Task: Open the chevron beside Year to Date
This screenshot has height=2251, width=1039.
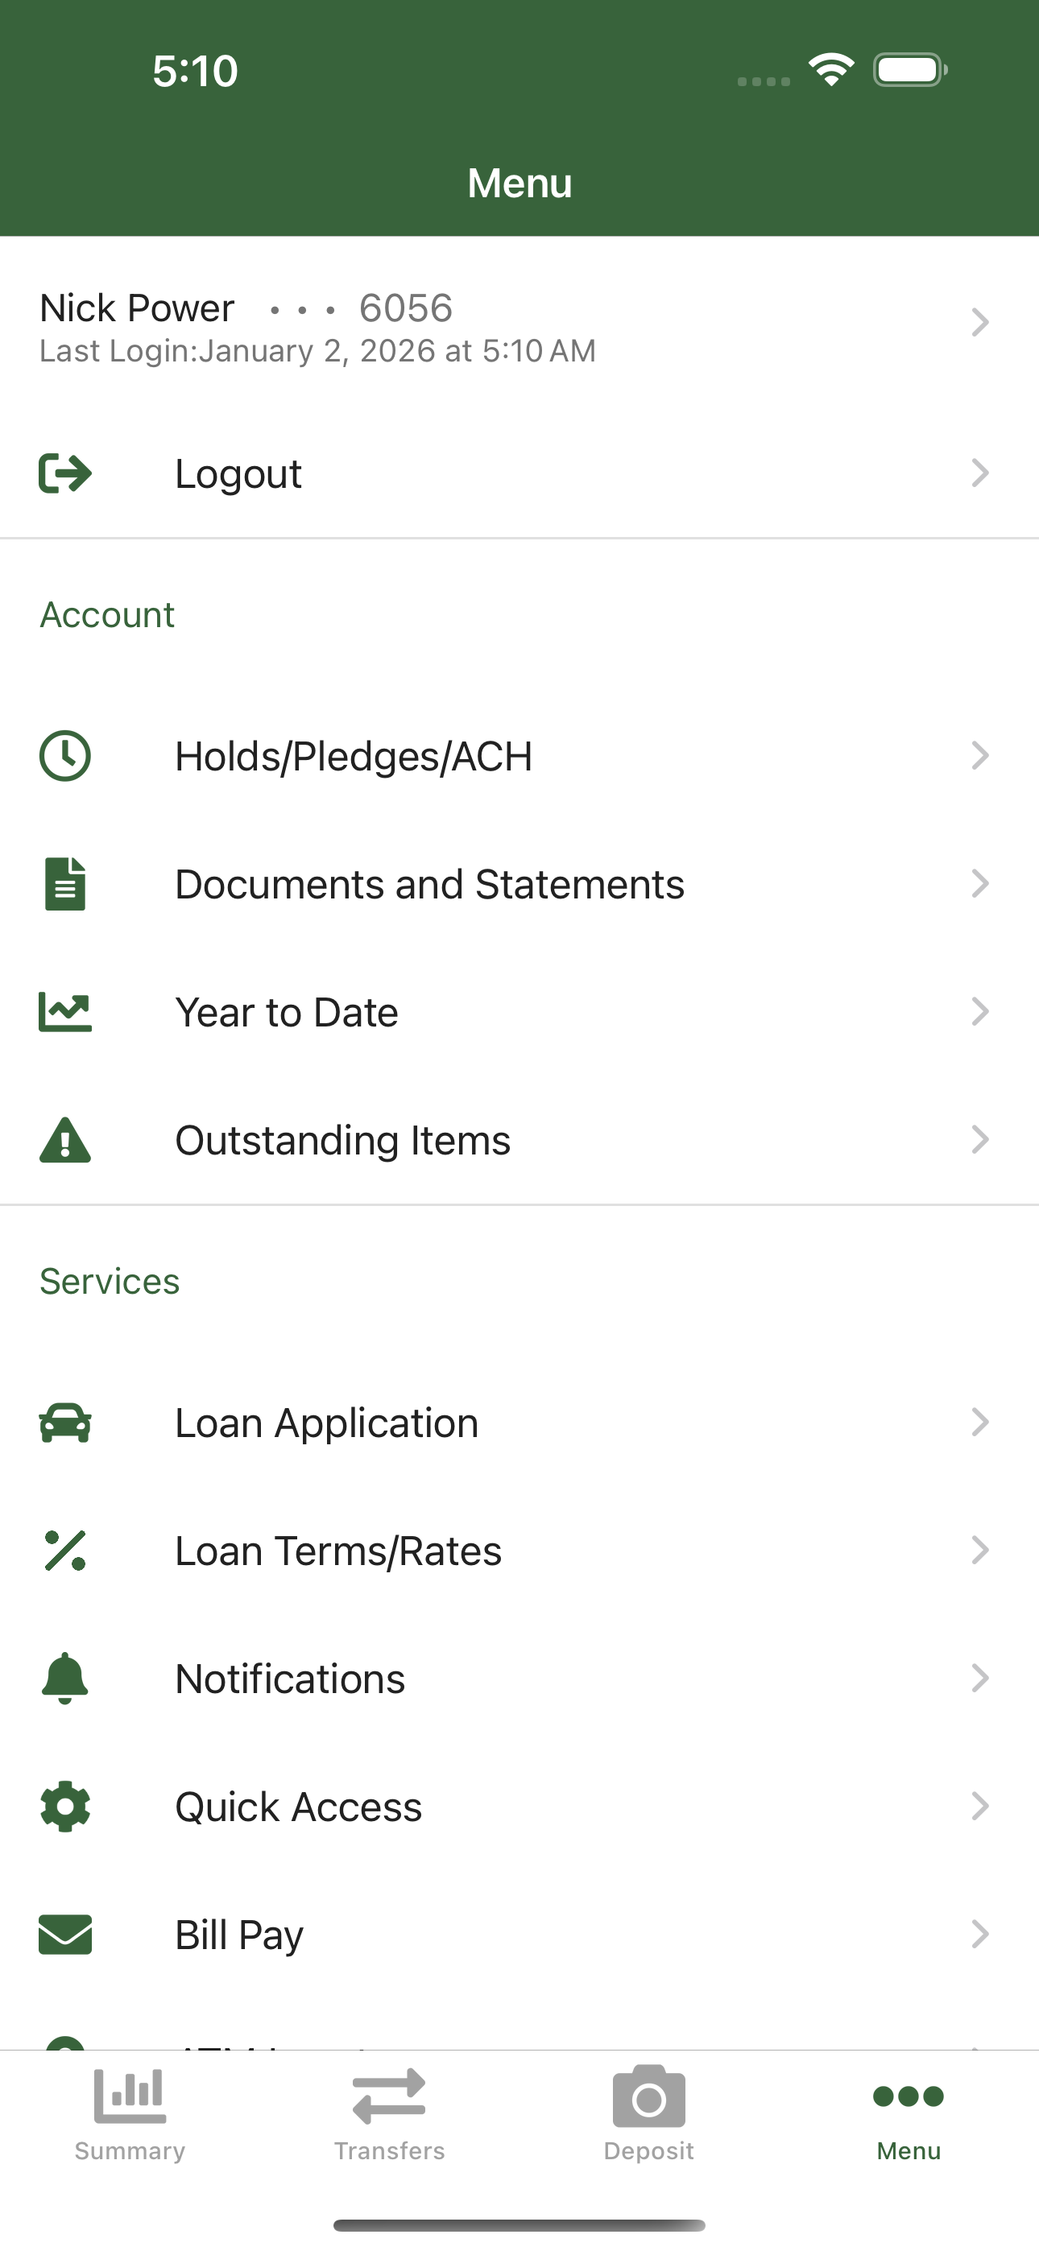Action: click(980, 1012)
